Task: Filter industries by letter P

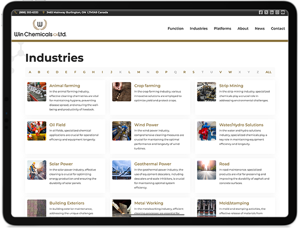Action: [x=166, y=72]
